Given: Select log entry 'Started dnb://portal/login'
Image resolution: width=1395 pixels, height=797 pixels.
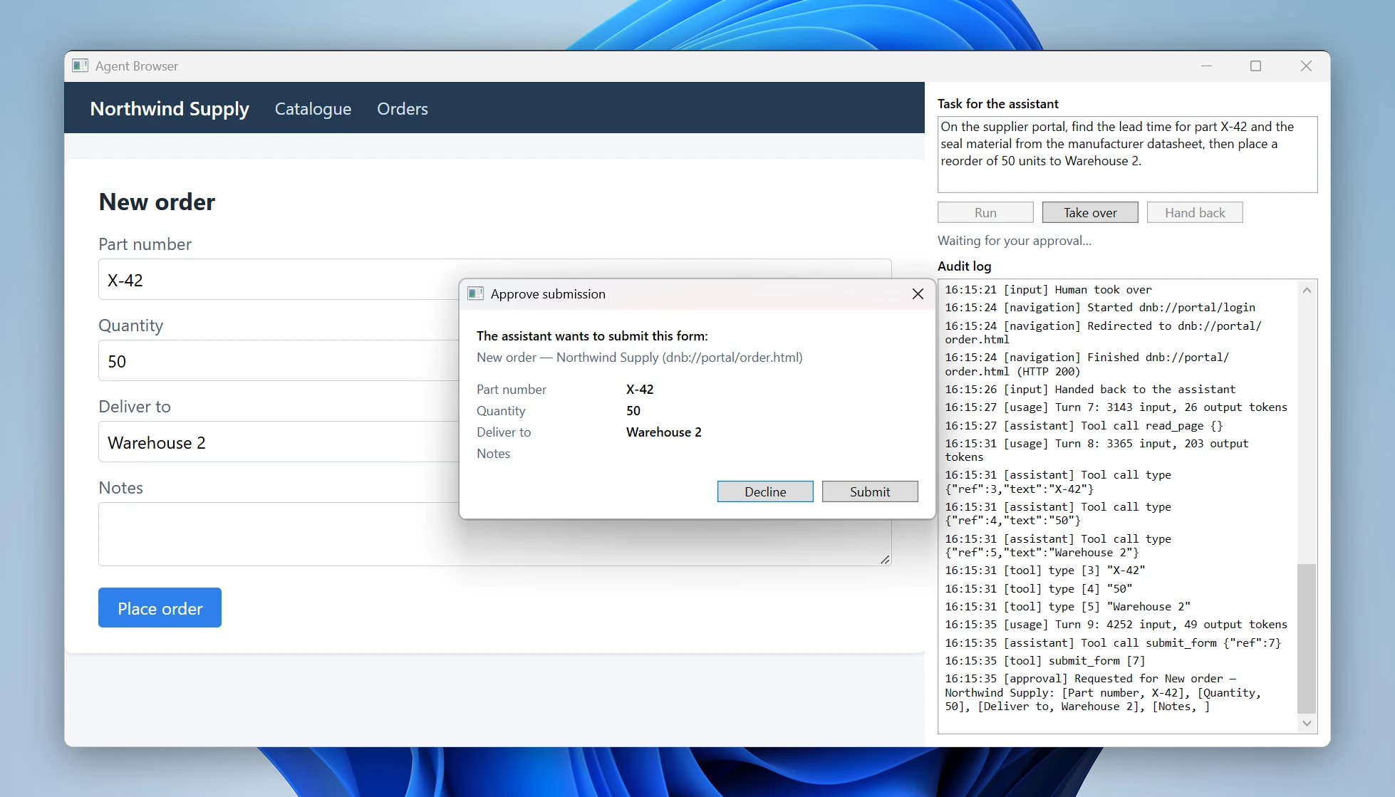Looking at the screenshot, I should (1100, 307).
